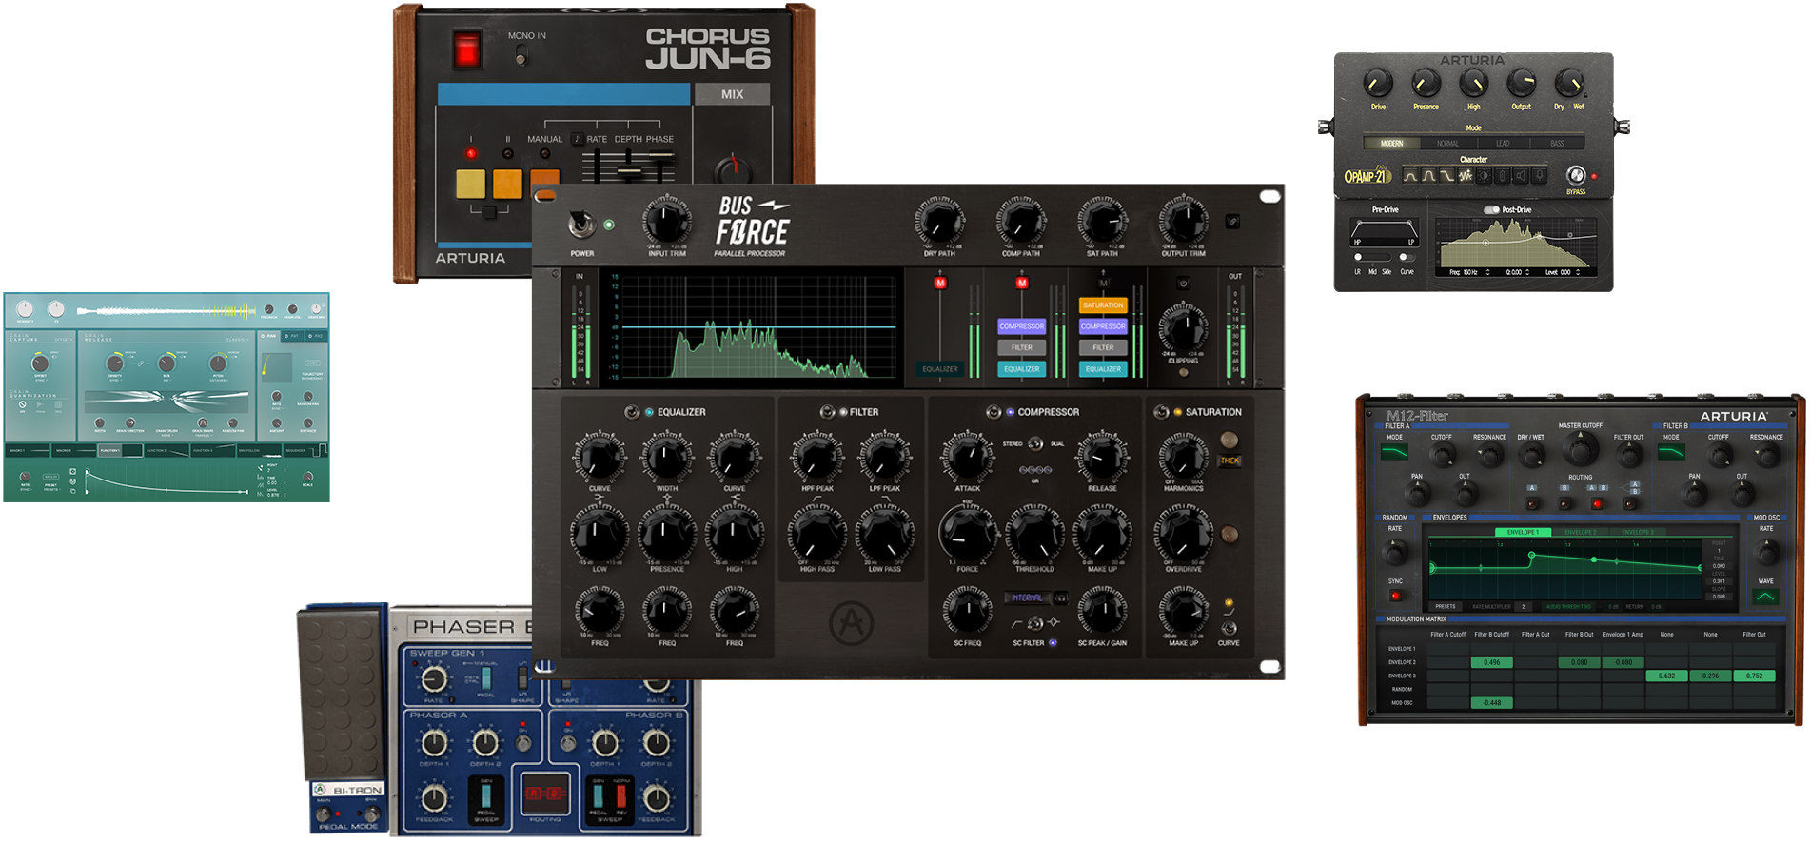Click the noisy waveform Character icon
Image resolution: width=1810 pixels, height=843 pixels.
pyautogui.click(x=1466, y=176)
